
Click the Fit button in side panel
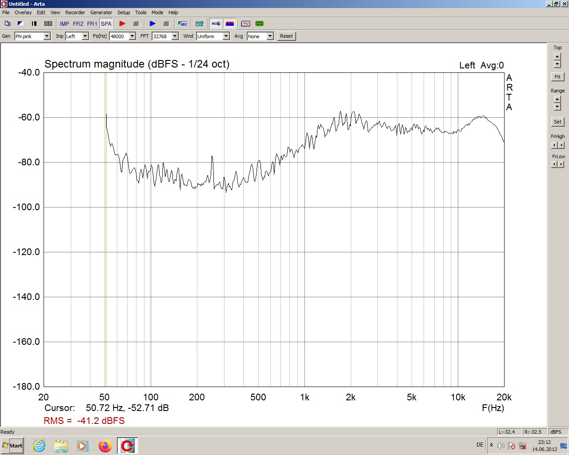[x=557, y=77]
